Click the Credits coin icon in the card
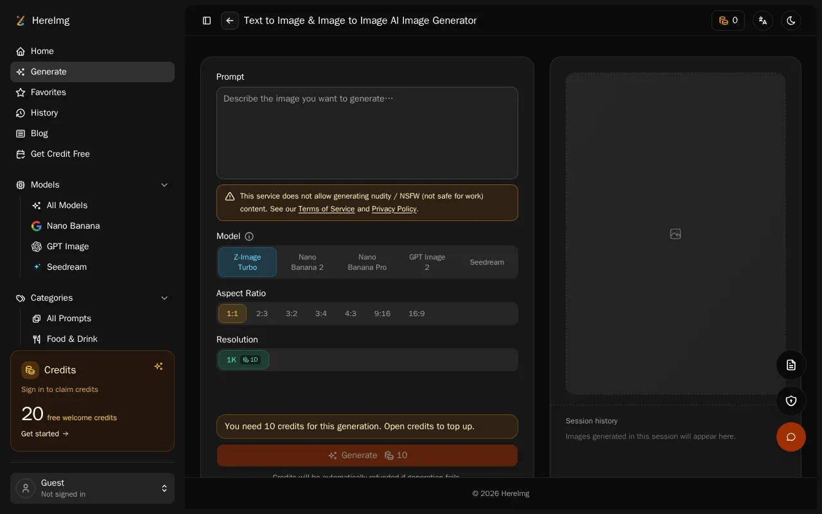Screen dimensions: 822x514 tap(30, 370)
